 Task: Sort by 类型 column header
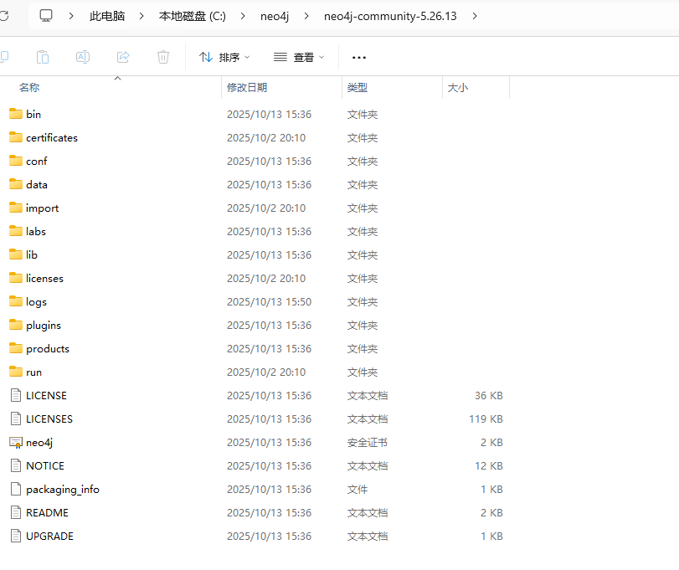tap(358, 87)
